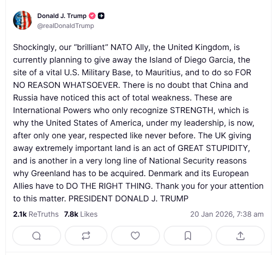ReTruth this post using the arrows icon
This screenshot has height=255, width=276.
[x=85, y=235]
